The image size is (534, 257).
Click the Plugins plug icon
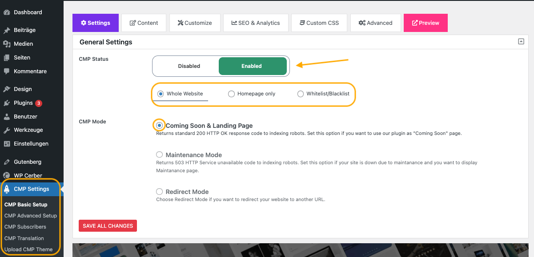[7, 103]
